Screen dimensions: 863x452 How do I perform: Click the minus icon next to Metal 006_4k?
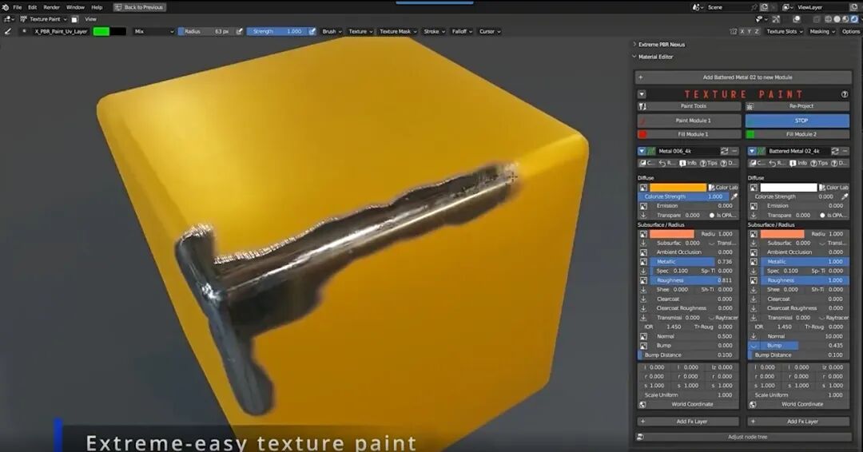[x=735, y=151]
